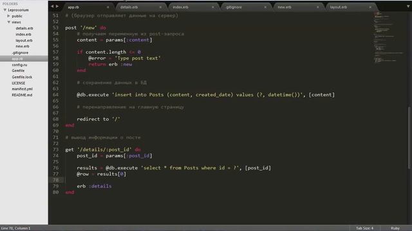
Task: Click line number 73 in gutter
Action: click(x=55, y=150)
